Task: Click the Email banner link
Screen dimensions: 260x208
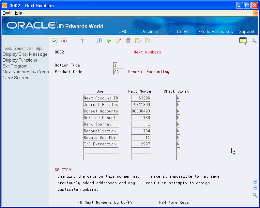Action: (183, 31)
